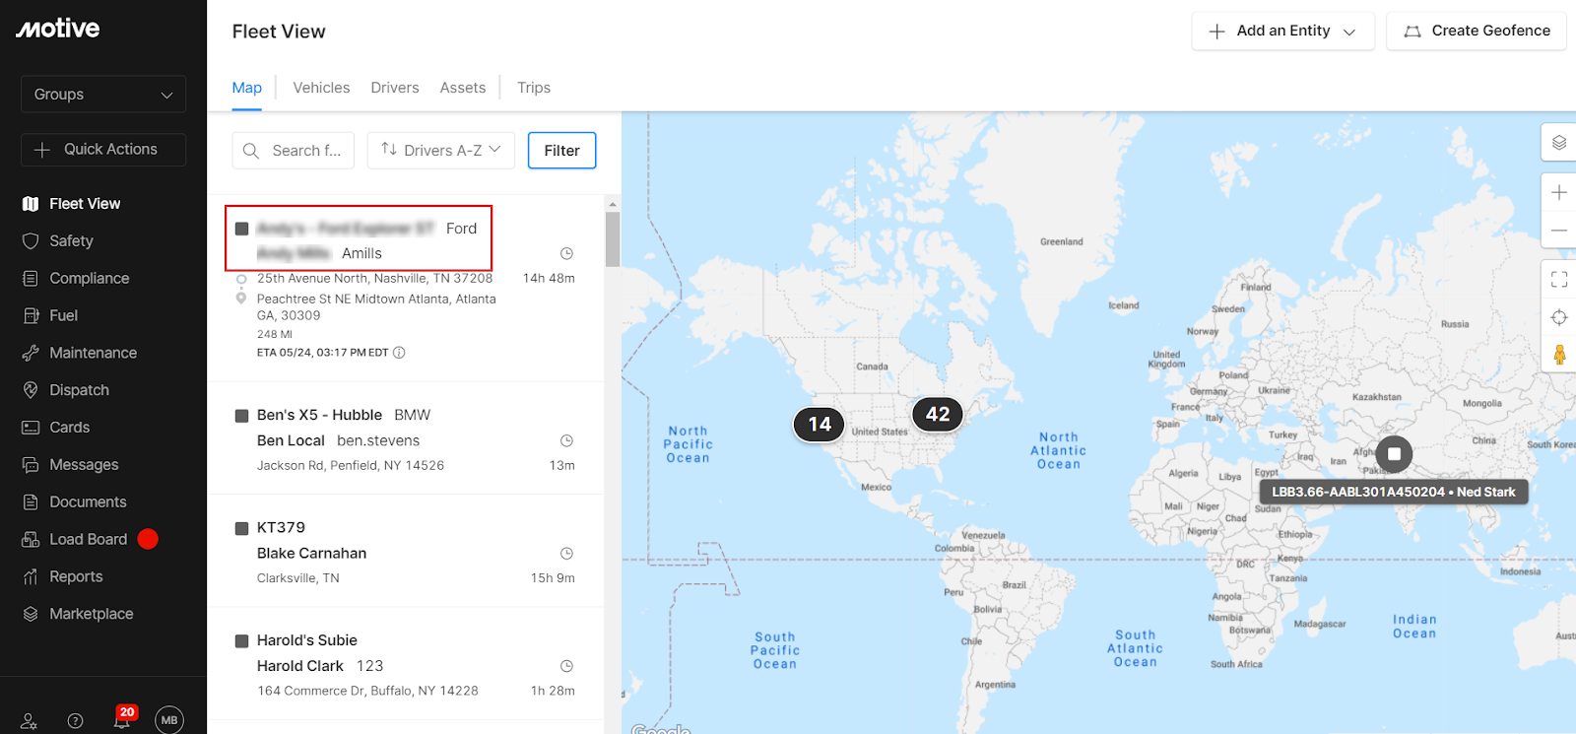Zoom in on the map
The image size is (1576, 734).
coord(1558,192)
